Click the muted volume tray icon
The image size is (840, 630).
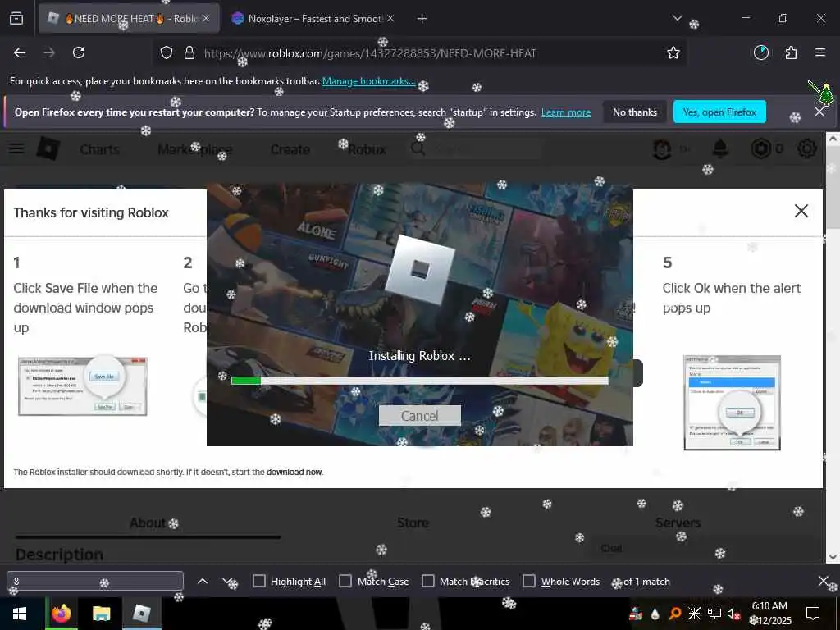click(733, 614)
